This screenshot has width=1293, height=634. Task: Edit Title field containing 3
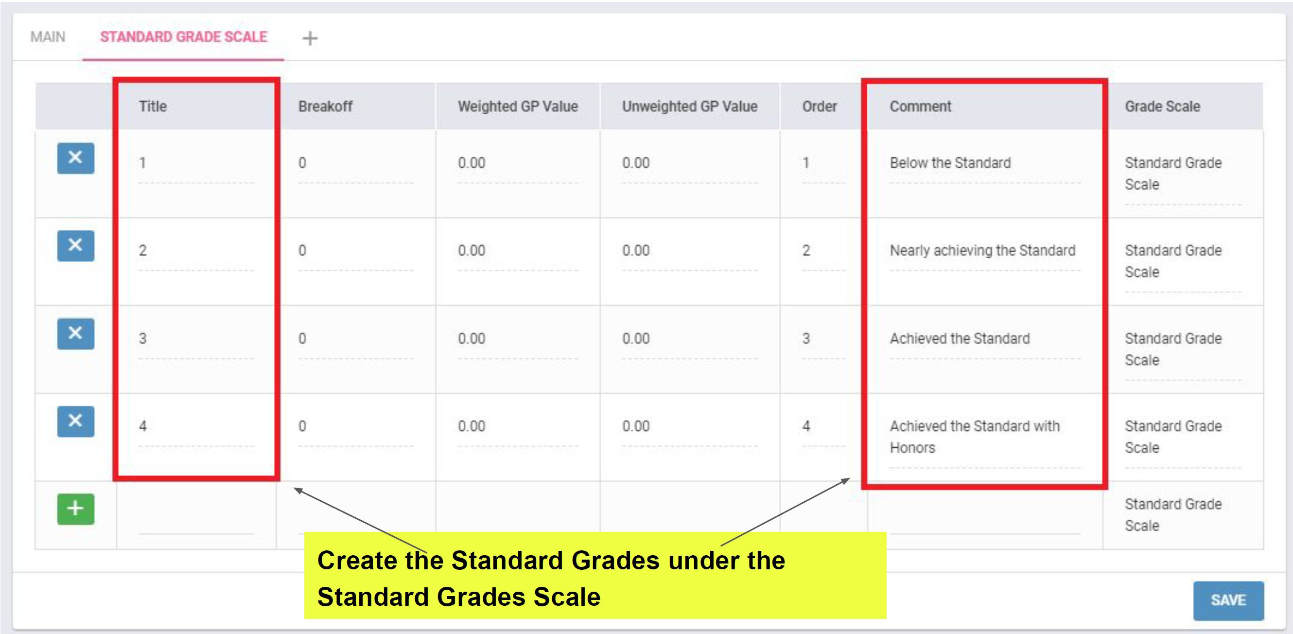click(x=196, y=339)
